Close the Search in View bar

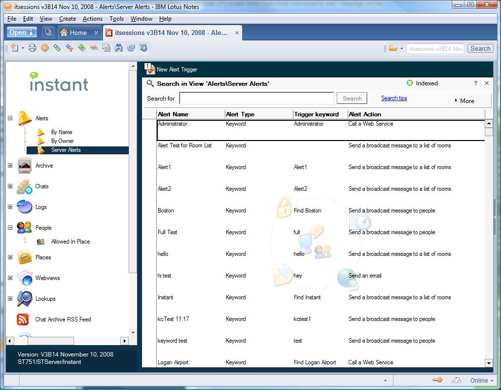[x=487, y=83]
